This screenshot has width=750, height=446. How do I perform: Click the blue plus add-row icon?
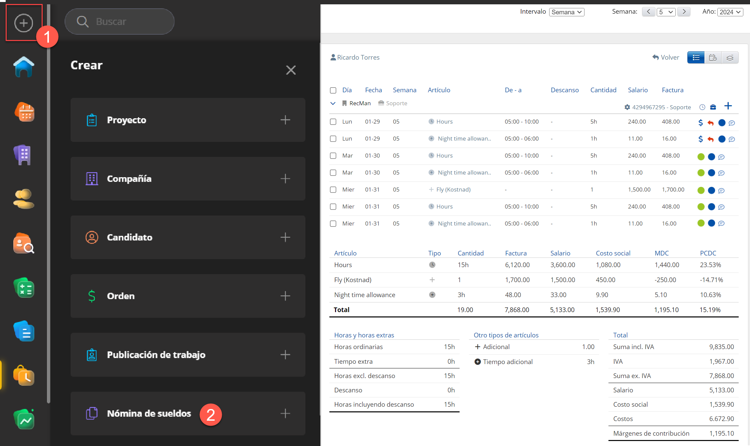tap(728, 106)
